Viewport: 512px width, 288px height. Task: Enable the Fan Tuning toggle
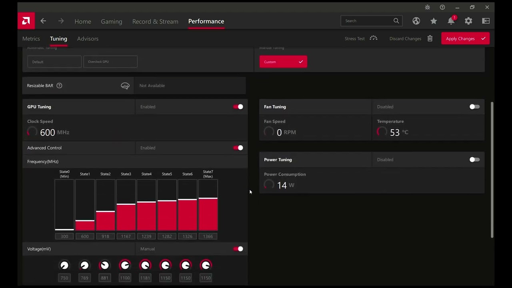coord(474,107)
